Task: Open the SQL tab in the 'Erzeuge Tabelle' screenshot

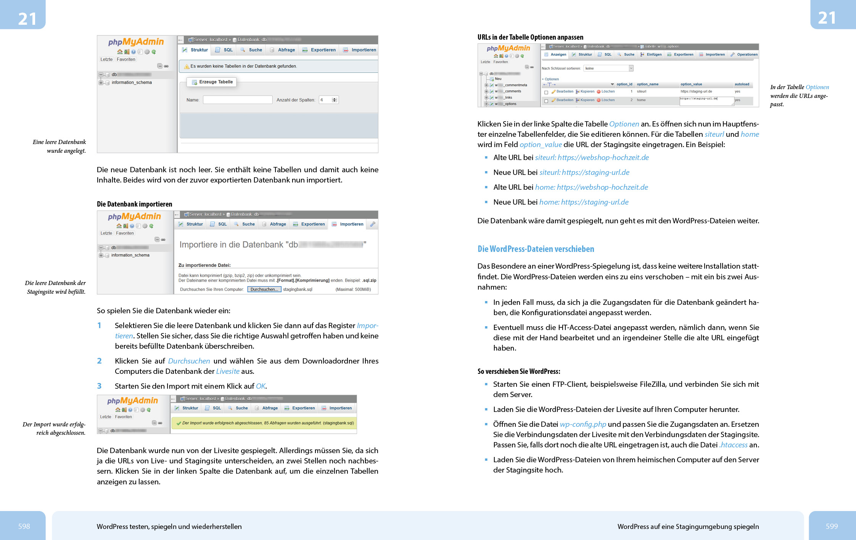Action: pyautogui.click(x=224, y=50)
